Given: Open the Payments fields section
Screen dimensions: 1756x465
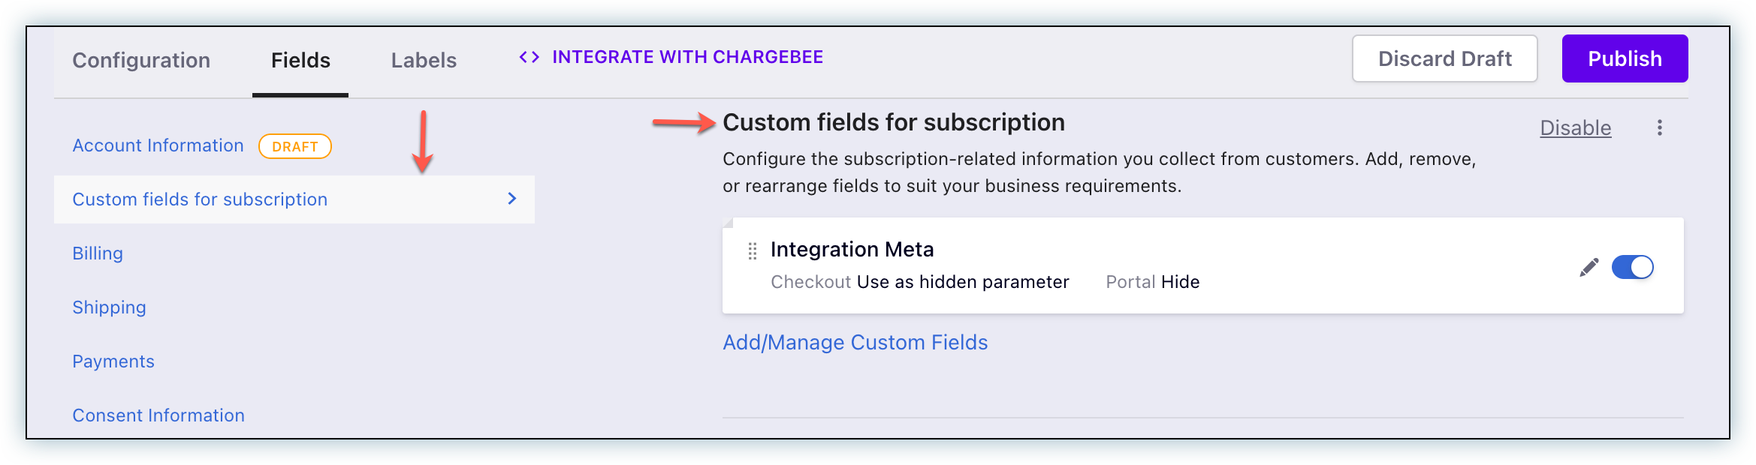Looking at the screenshot, I should point(113,361).
